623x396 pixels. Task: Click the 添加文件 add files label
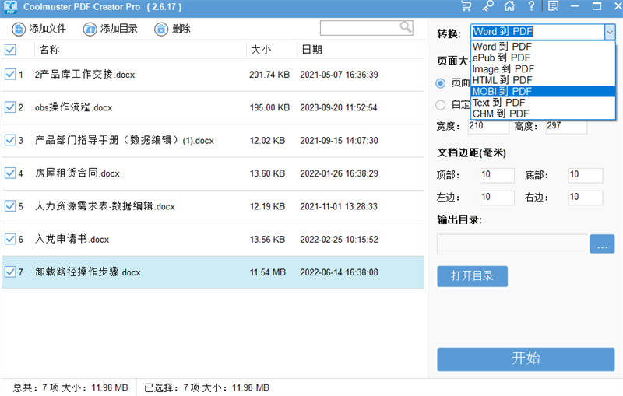point(48,29)
